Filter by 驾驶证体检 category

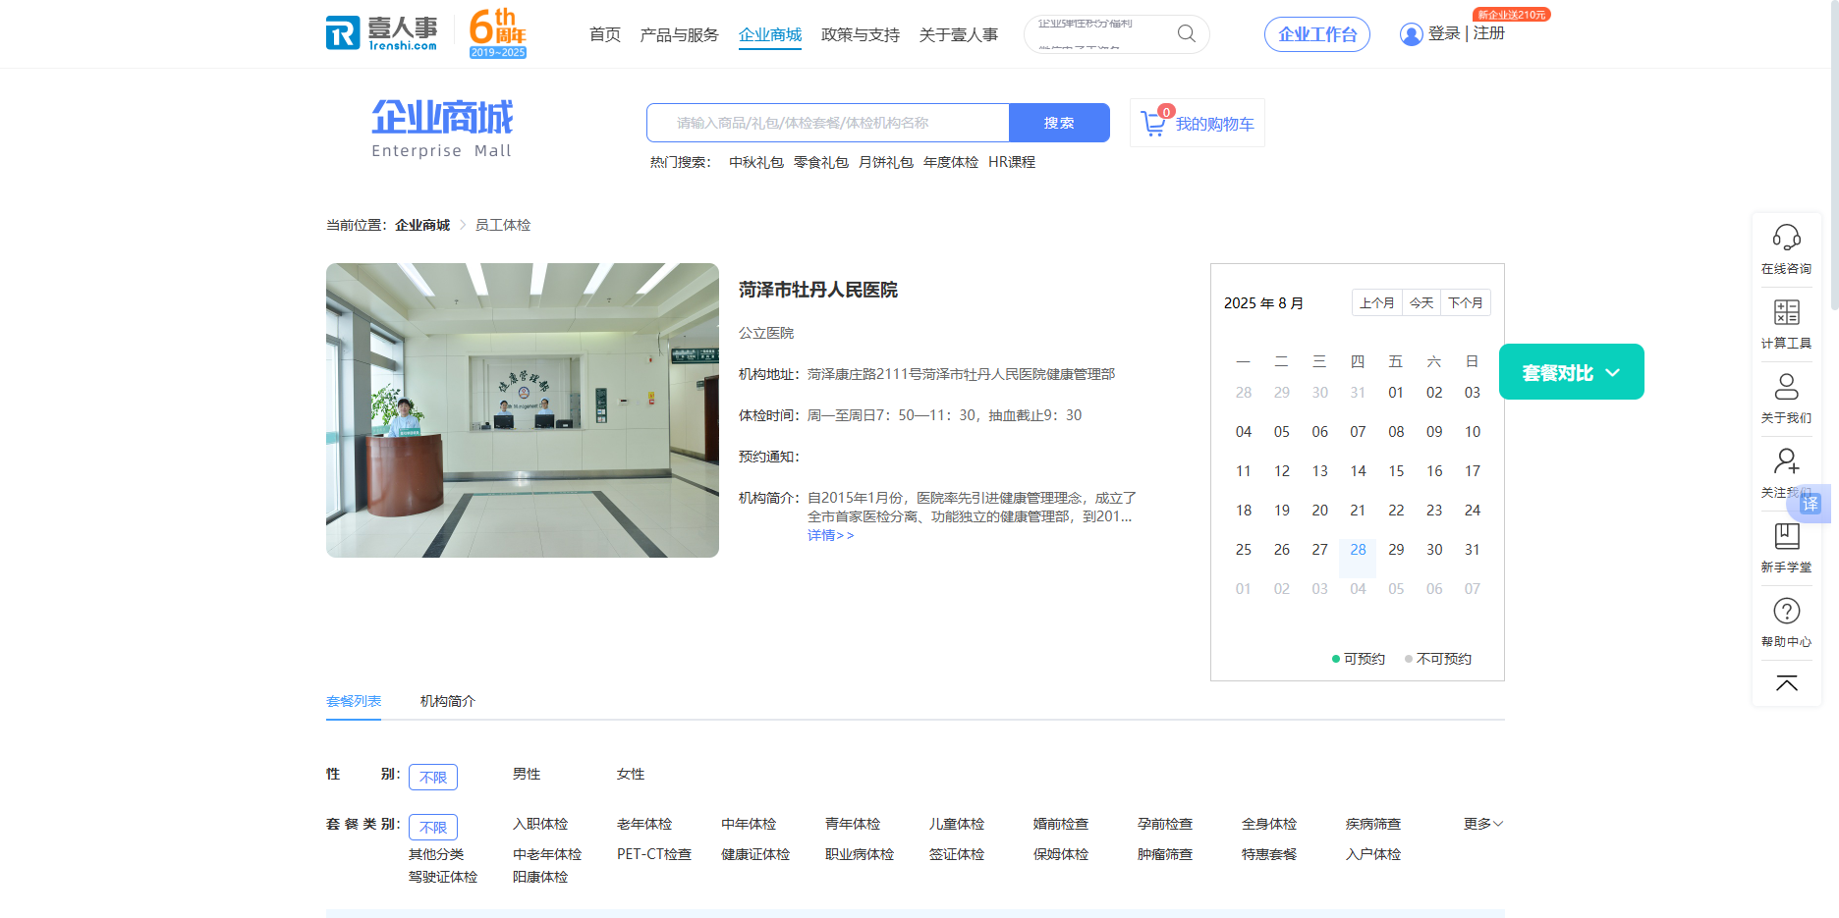(x=443, y=877)
